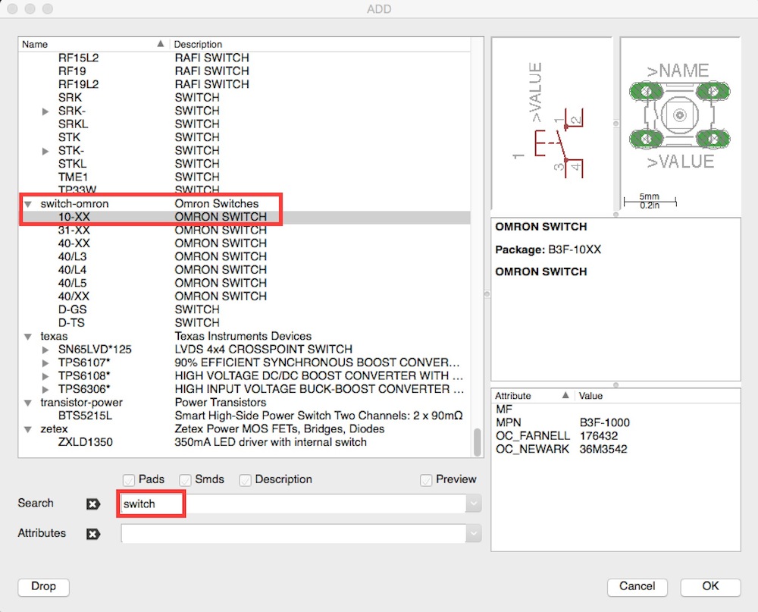758x612 pixels.
Task: Collapse the transistor-power library
Action: coord(28,403)
